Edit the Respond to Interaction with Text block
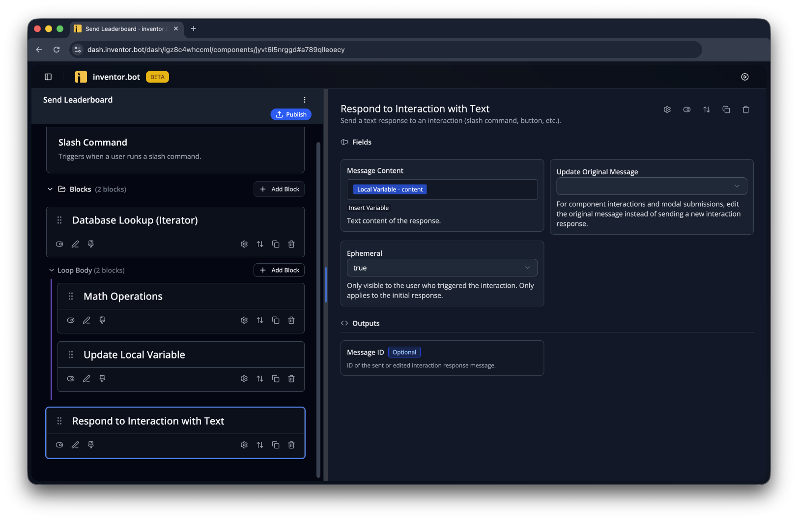This screenshot has width=798, height=521. pyautogui.click(x=75, y=445)
